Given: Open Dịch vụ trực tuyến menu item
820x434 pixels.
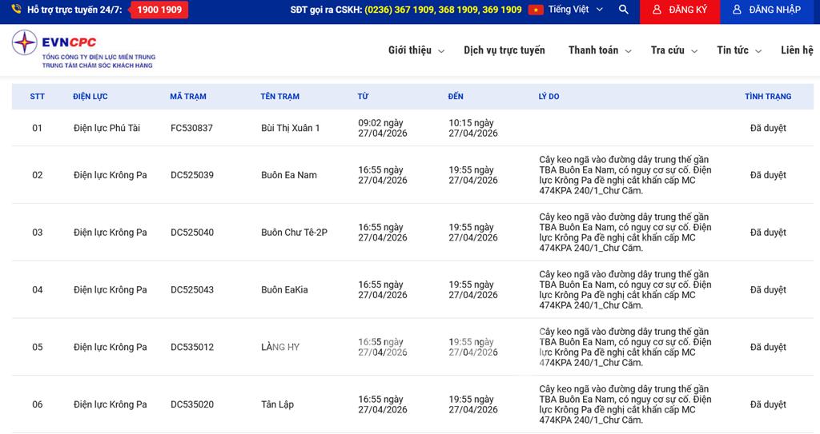Looking at the screenshot, I should (504, 50).
